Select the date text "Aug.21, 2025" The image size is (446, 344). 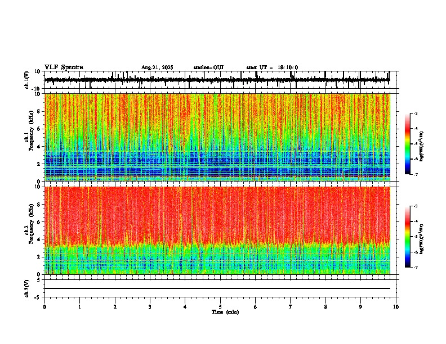[x=157, y=67]
